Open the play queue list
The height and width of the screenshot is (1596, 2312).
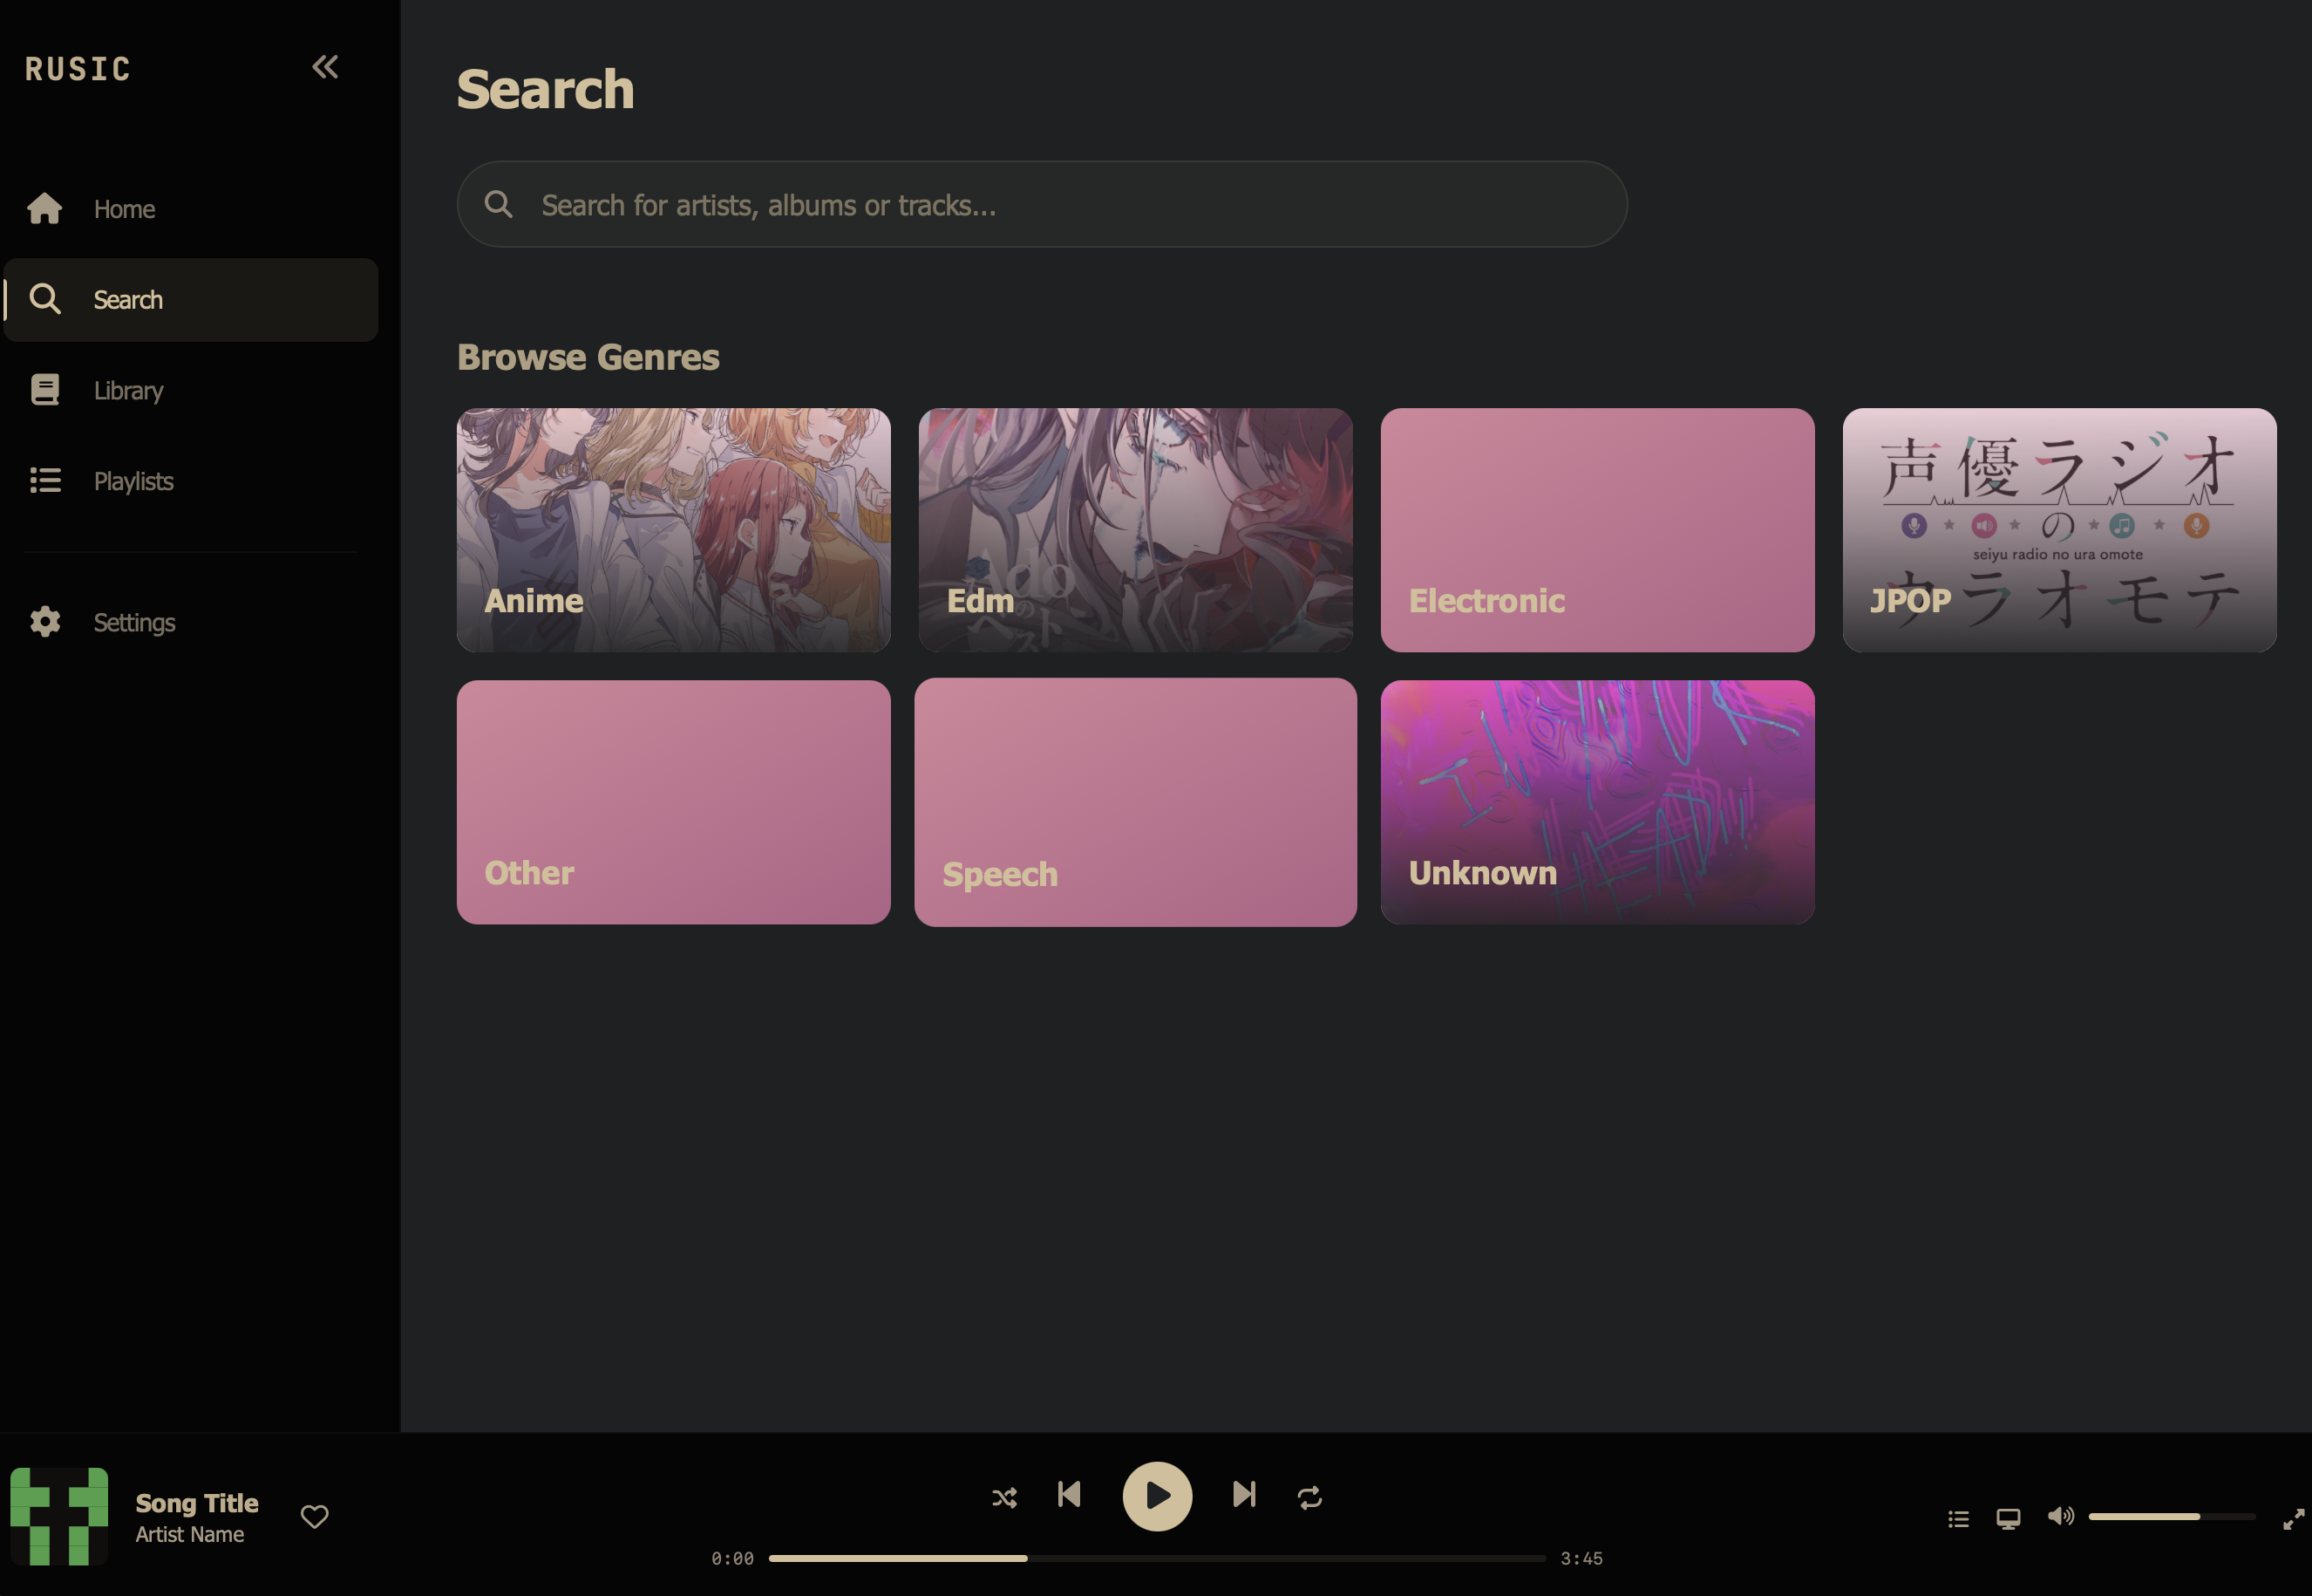coord(1958,1519)
